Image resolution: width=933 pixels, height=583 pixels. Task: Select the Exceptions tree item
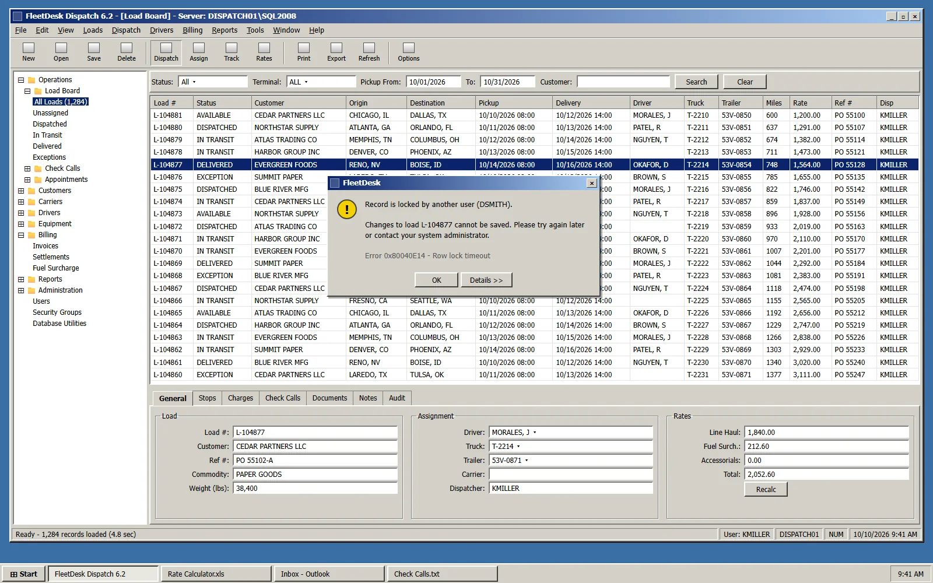pos(49,157)
